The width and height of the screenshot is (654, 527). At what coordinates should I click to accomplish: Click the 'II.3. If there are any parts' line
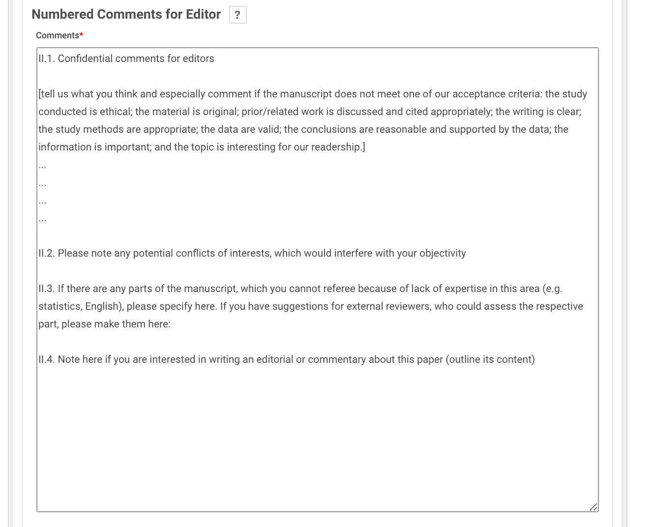(x=300, y=289)
